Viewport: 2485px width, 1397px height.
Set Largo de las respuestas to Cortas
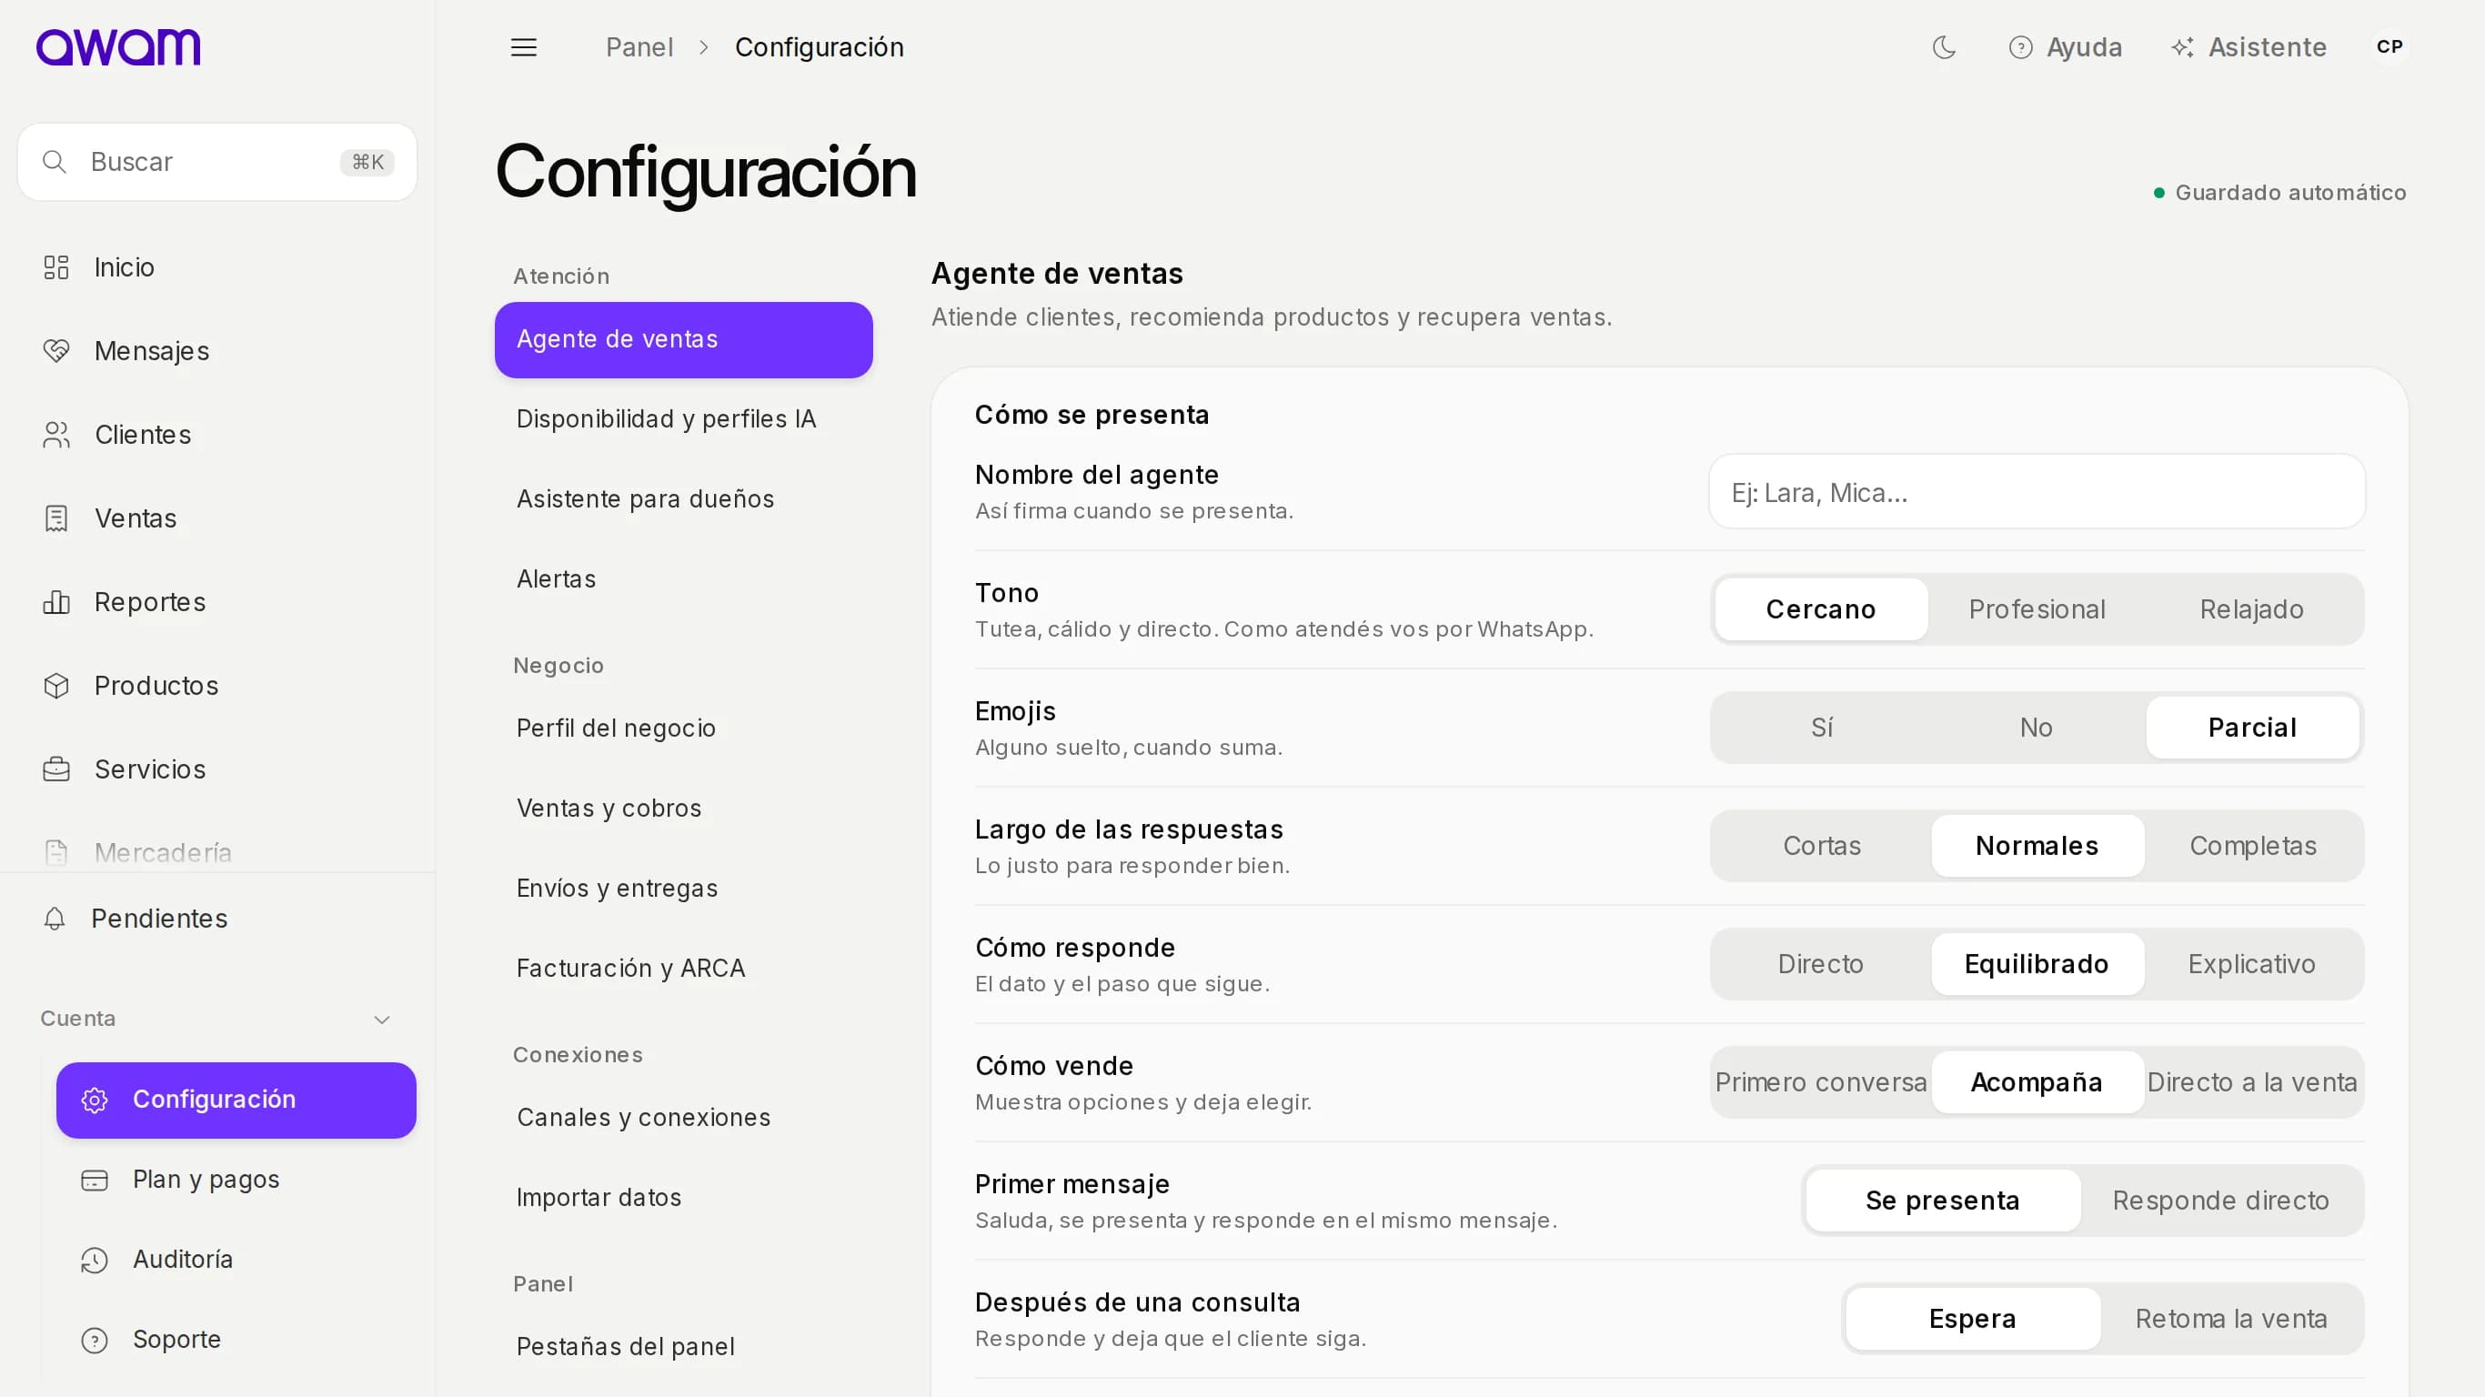tap(1820, 846)
